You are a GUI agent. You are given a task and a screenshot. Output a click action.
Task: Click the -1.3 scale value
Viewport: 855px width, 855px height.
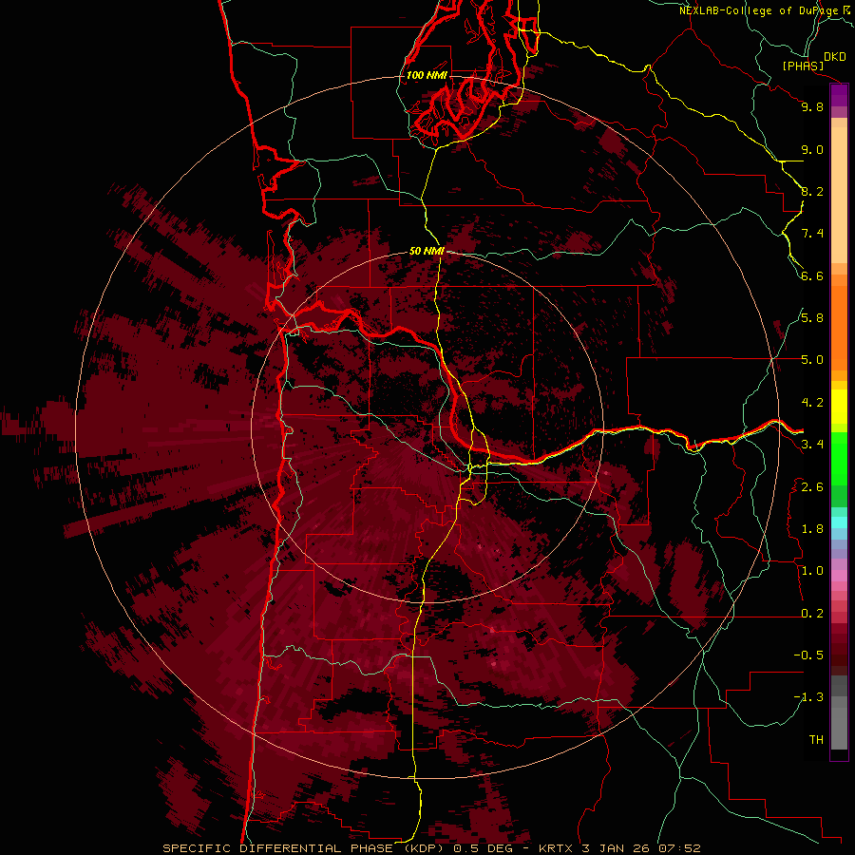point(808,697)
